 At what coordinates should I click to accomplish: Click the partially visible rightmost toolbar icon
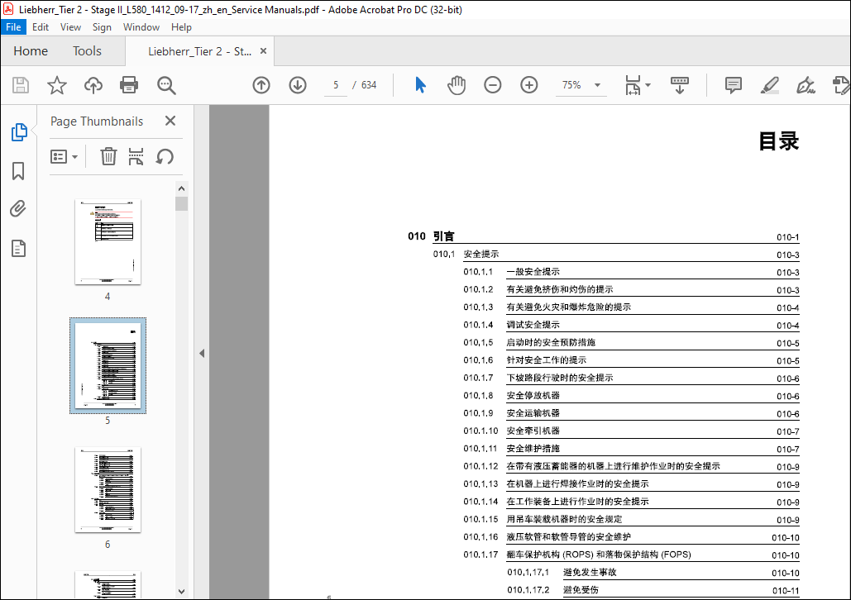841,85
